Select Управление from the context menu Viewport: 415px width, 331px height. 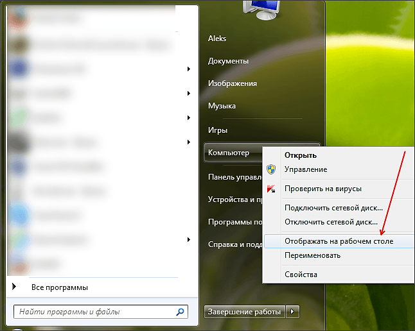click(306, 169)
